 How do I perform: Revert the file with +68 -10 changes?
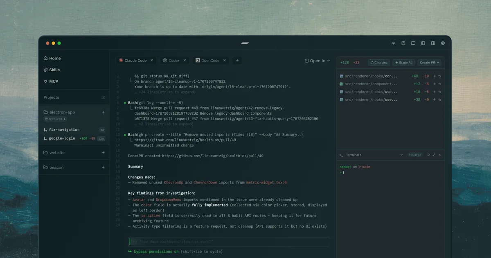coord(440,76)
